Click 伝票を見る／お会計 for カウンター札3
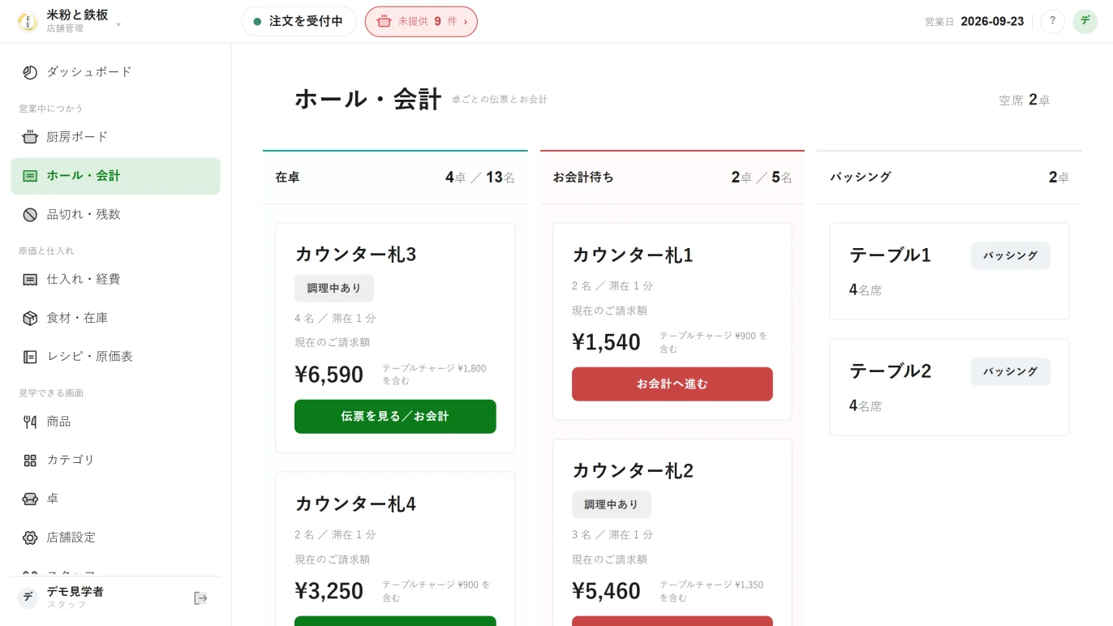 [x=395, y=417]
